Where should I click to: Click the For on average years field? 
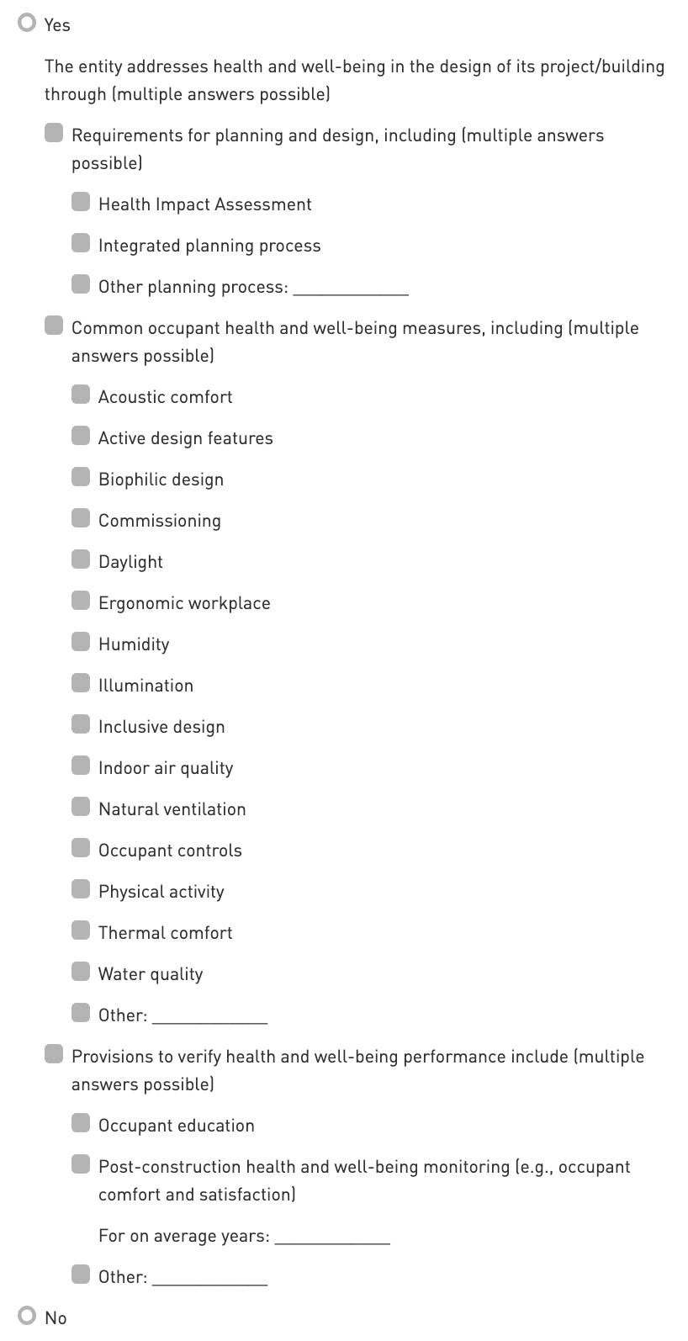[x=332, y=1236]
